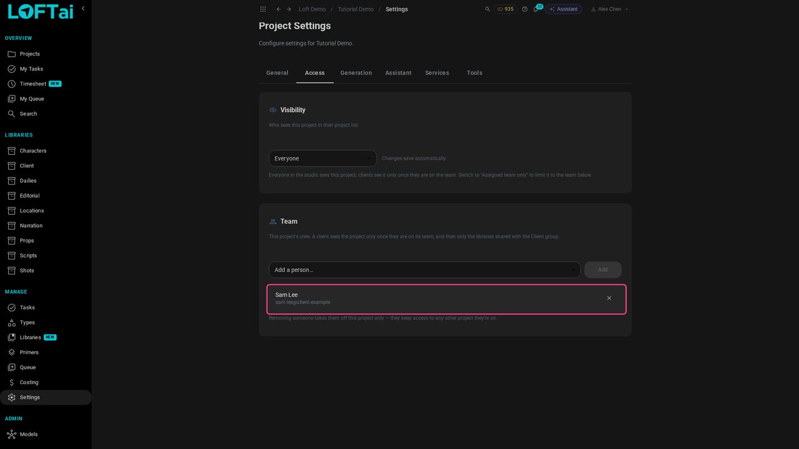Open the Search item in the sidebar
This screenshot has width=799, height=449.
46,114
